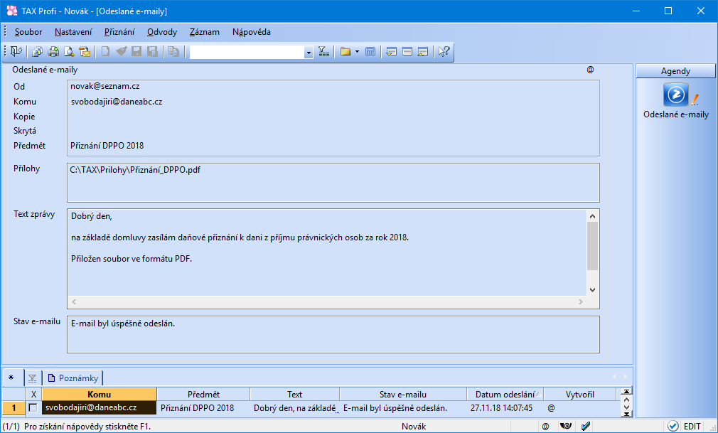The image size is (718, 433).
Task: Click the filter funnel icon in the toolbar
Action: point(323,52)
